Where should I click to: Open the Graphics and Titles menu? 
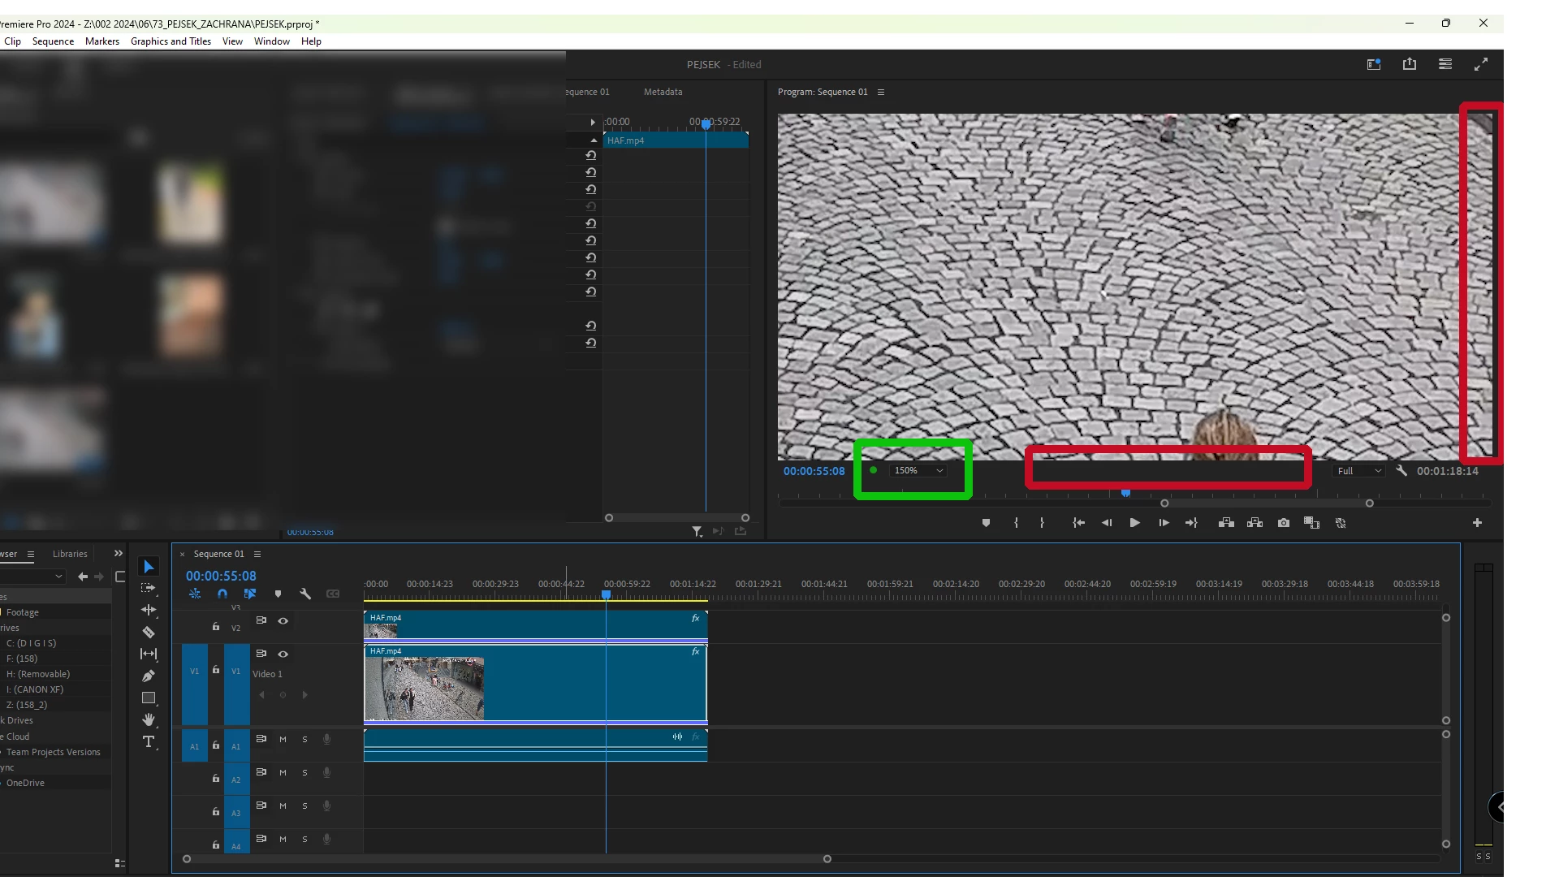tap(171, 41)
